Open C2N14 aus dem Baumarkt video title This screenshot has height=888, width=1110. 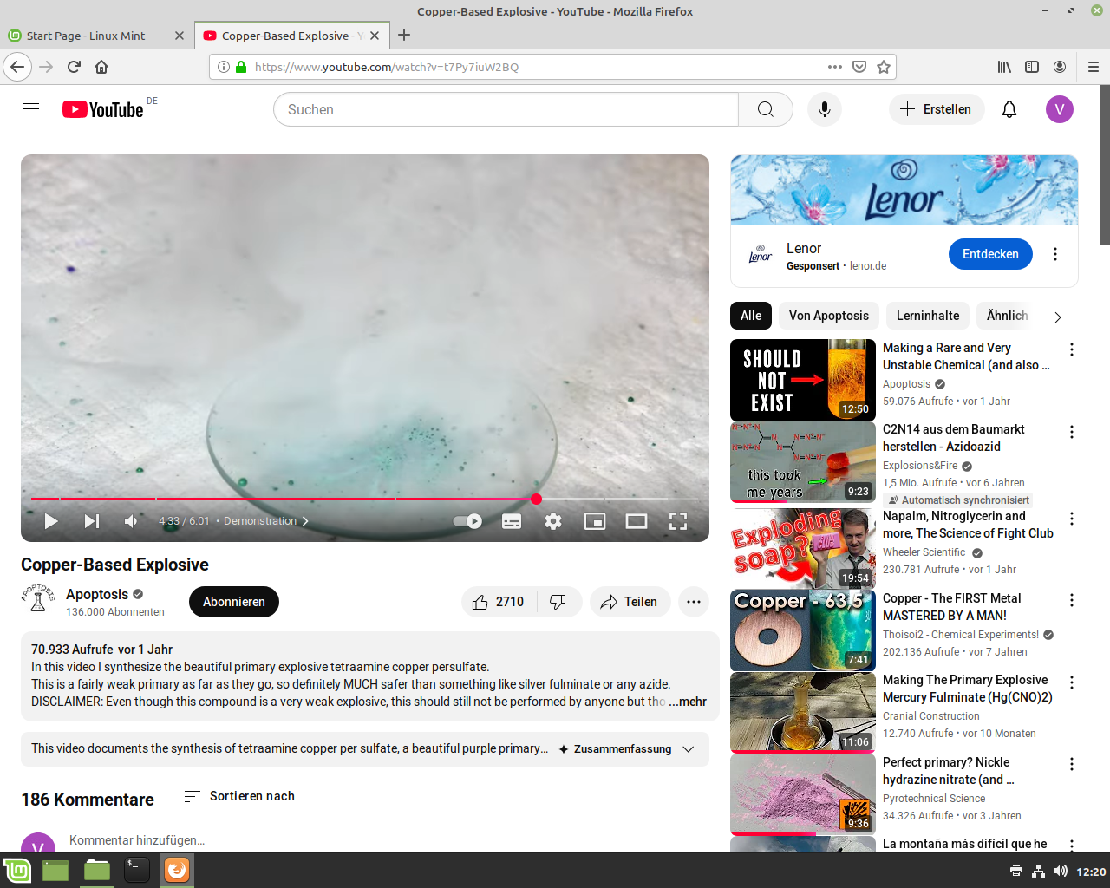954,438
